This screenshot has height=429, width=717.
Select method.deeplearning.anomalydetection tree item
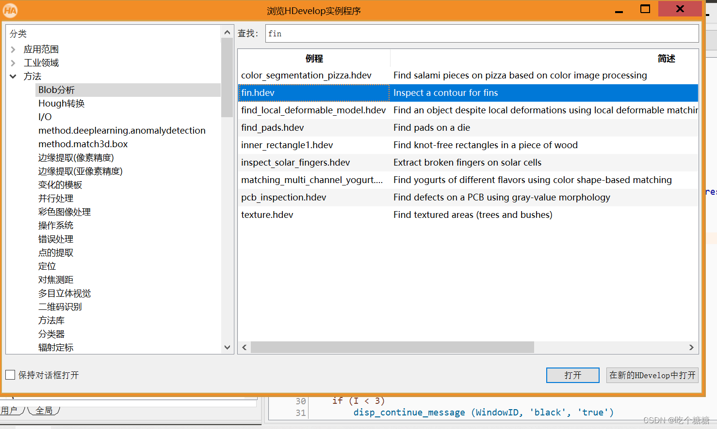[x=122, y=131]
